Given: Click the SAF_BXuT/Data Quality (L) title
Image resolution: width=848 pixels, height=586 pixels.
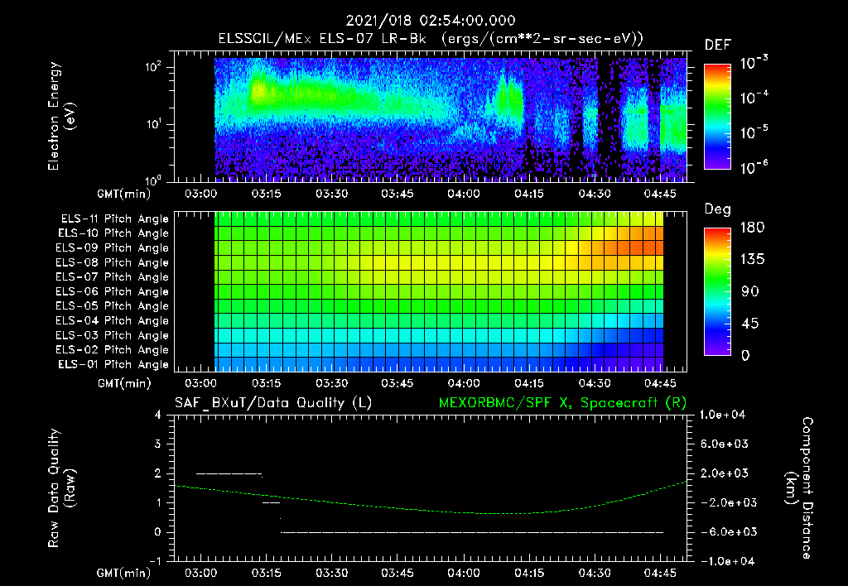Looking at the screenshot, I should click(273, 403).
